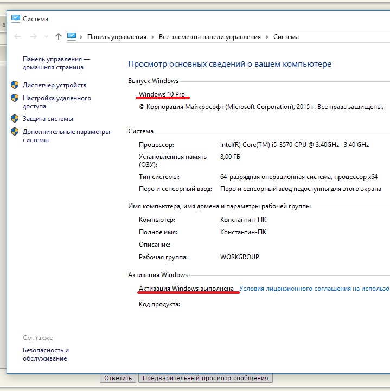Open Панель управления — домашняя страница link
This screenshot has width=390, height=391.
pos(56,63)
